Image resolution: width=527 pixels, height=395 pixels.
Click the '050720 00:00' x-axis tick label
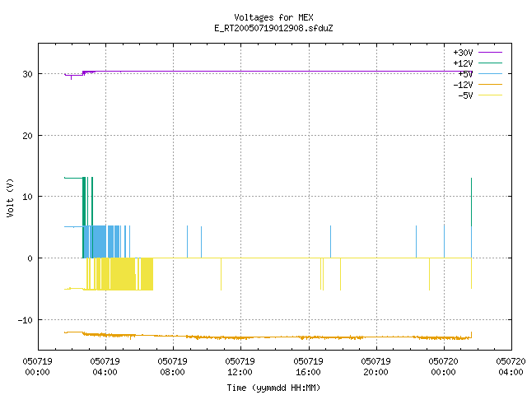(x=443, y=366)
